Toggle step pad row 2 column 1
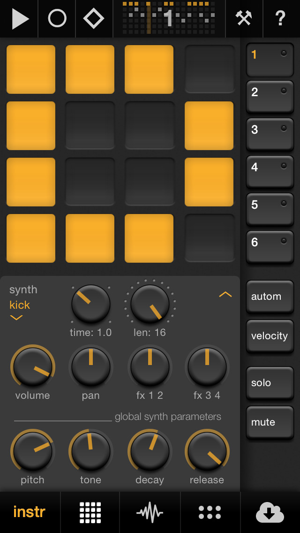The height and width of the screenshot is (533, 300). tap(31, 126)
